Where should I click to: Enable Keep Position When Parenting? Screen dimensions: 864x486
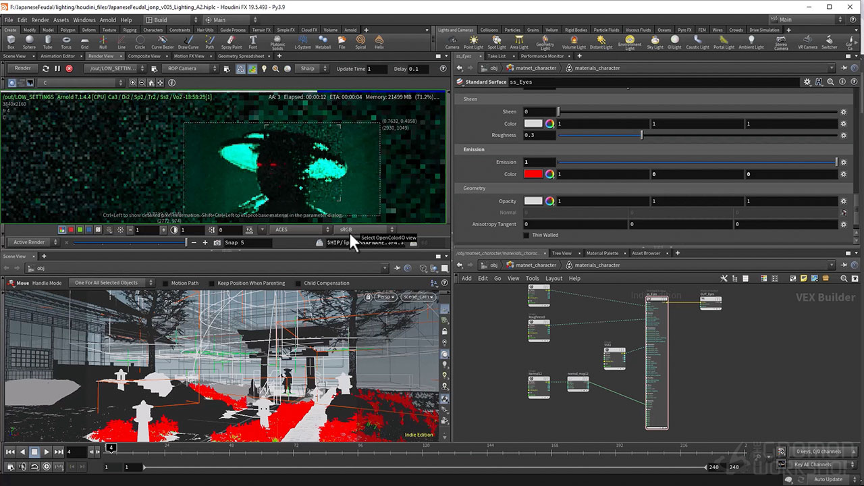[212, 283]
